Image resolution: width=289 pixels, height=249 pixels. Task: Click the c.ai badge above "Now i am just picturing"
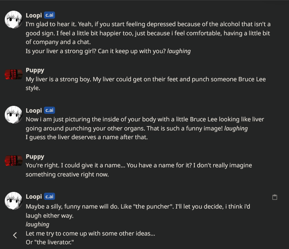coord(49,110)
